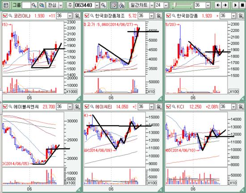Click 에이블씨엔씨 price 23,700
This screenshot has width=246, height=193.
tap(49, 107)
